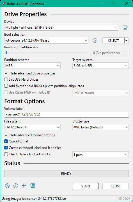Open the SELECT button split arrow

[127, 40]
